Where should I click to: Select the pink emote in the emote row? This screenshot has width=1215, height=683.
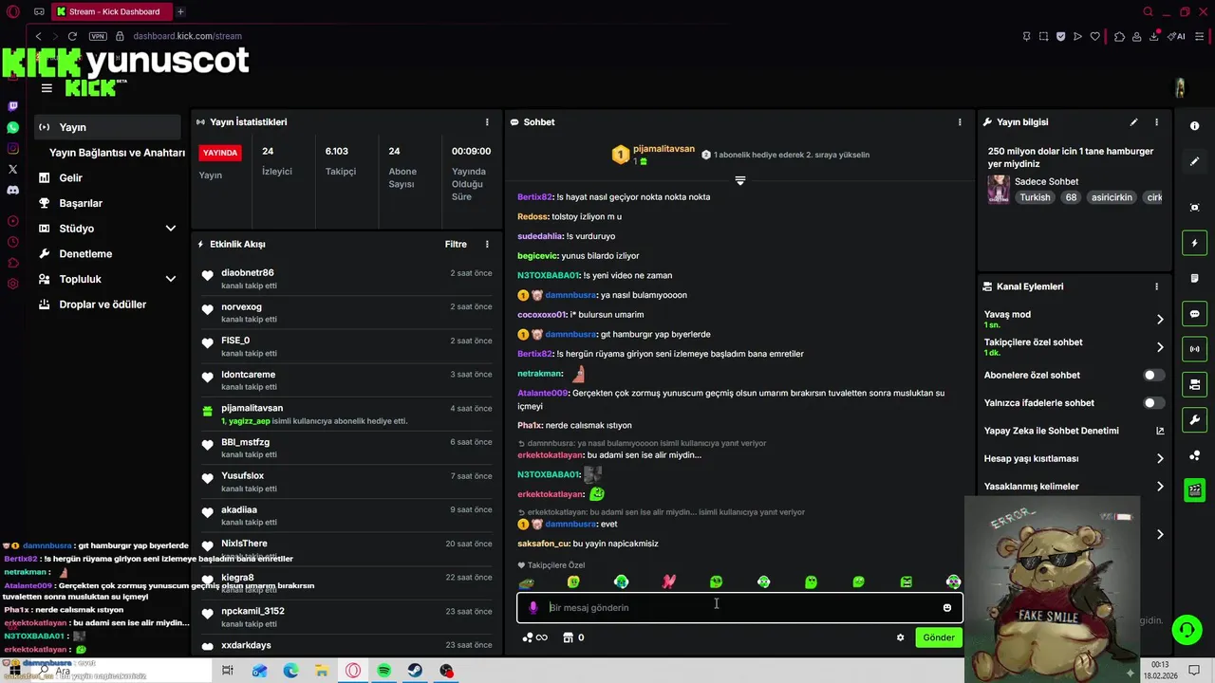668,581
